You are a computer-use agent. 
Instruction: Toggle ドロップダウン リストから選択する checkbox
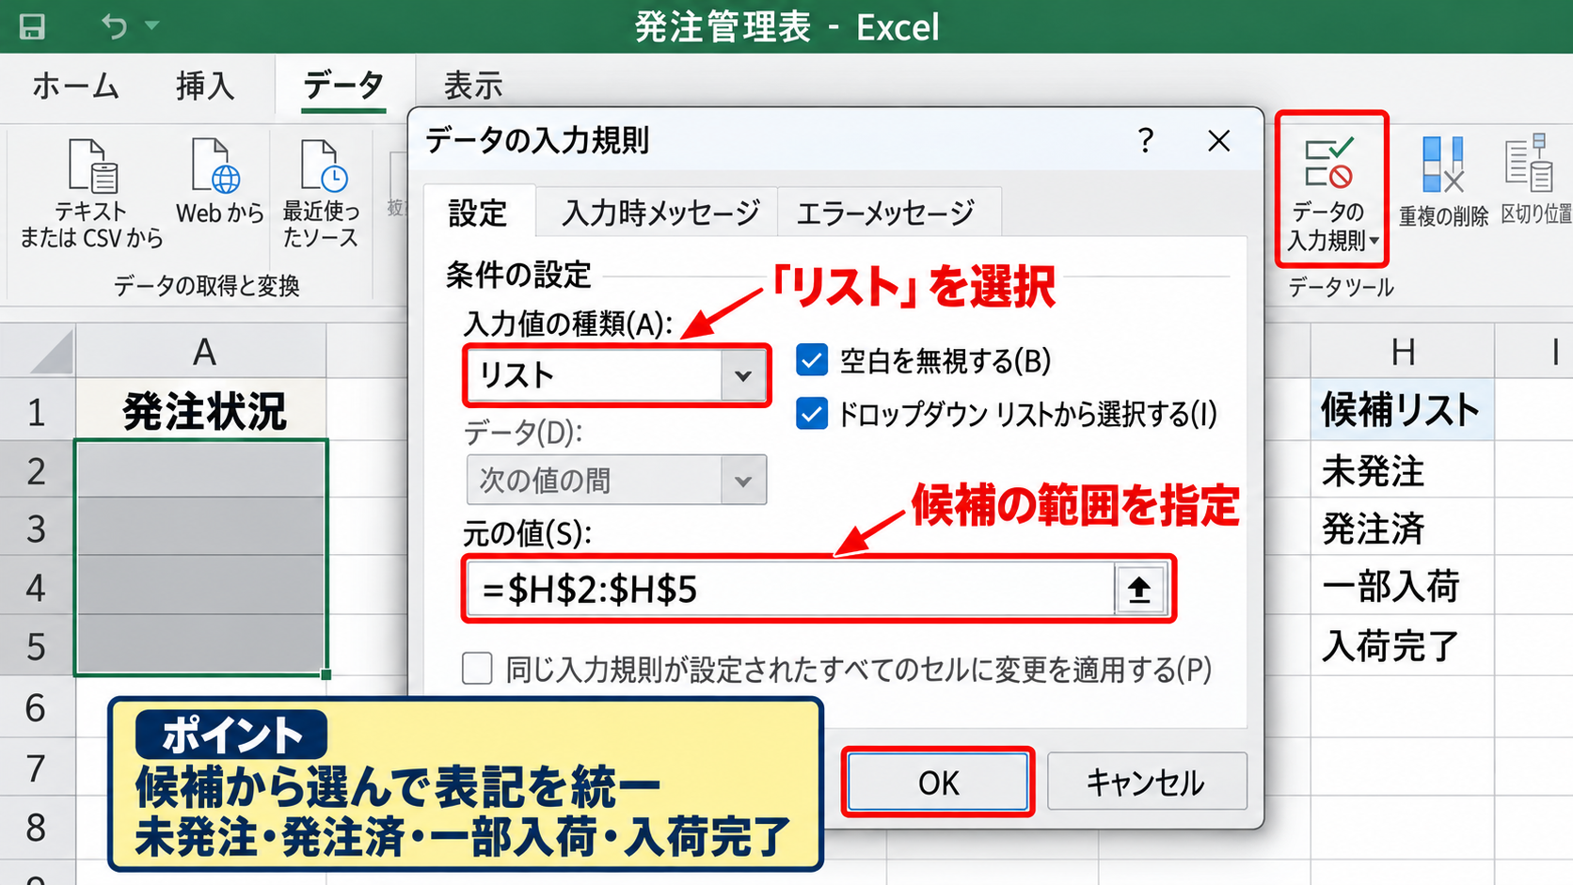coord(812,414)
